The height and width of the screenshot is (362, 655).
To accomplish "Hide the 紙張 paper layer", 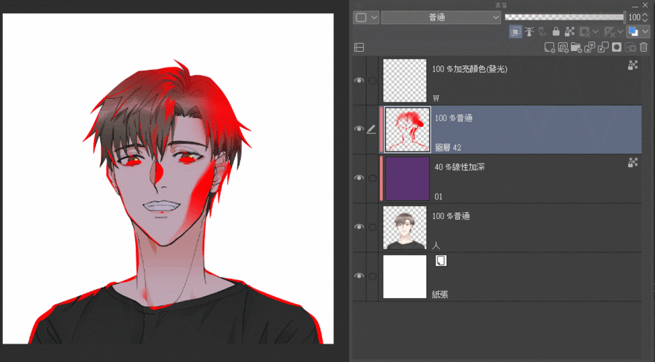I will (x=359, y=276).
